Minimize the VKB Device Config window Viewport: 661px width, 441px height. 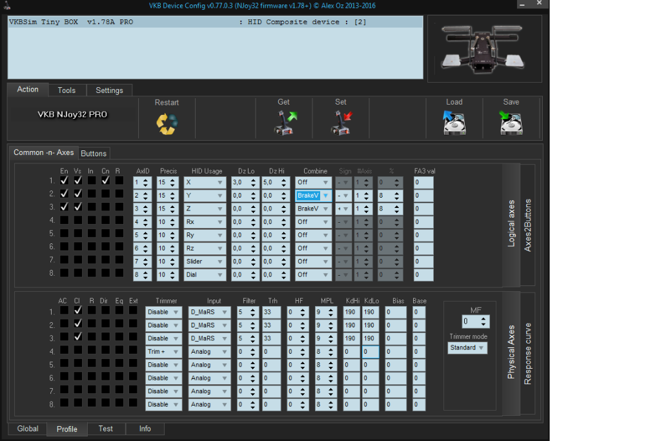(x=522, y=5)
